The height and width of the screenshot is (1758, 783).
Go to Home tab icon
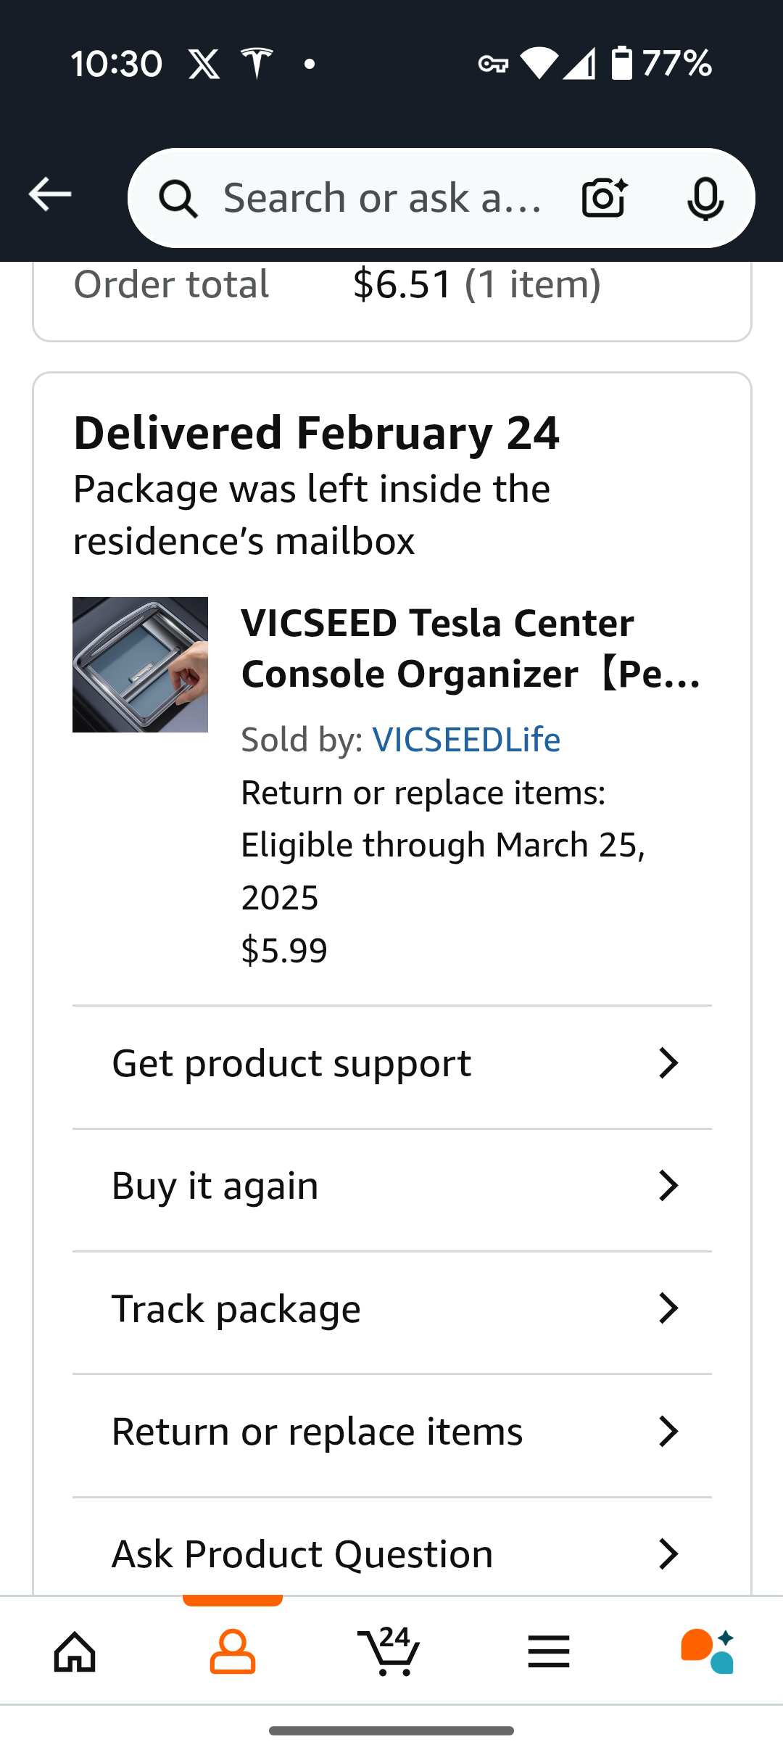tap(75, 1652)
